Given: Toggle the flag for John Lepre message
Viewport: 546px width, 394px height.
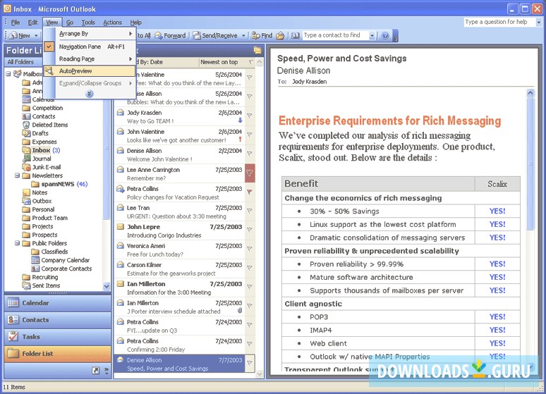Looking at the screenshot, I should pos(250,230).
